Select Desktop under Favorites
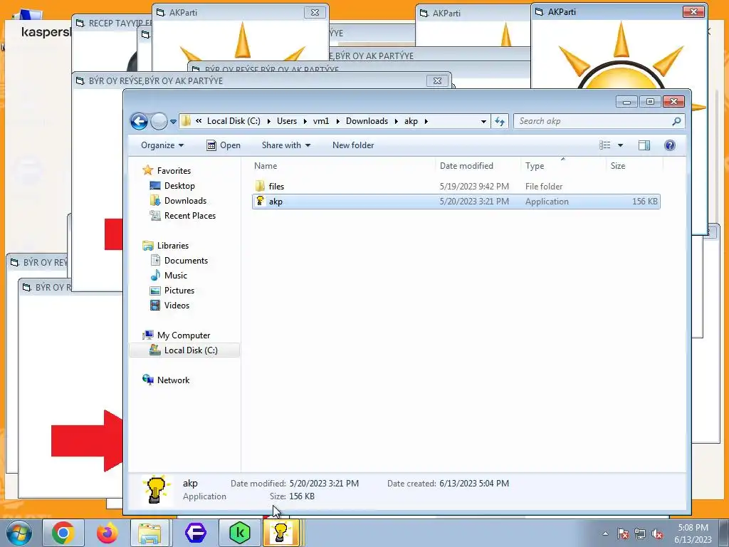The height and width of the screenshot is (547, 729). pyautogui.click(x=179, y=186)
